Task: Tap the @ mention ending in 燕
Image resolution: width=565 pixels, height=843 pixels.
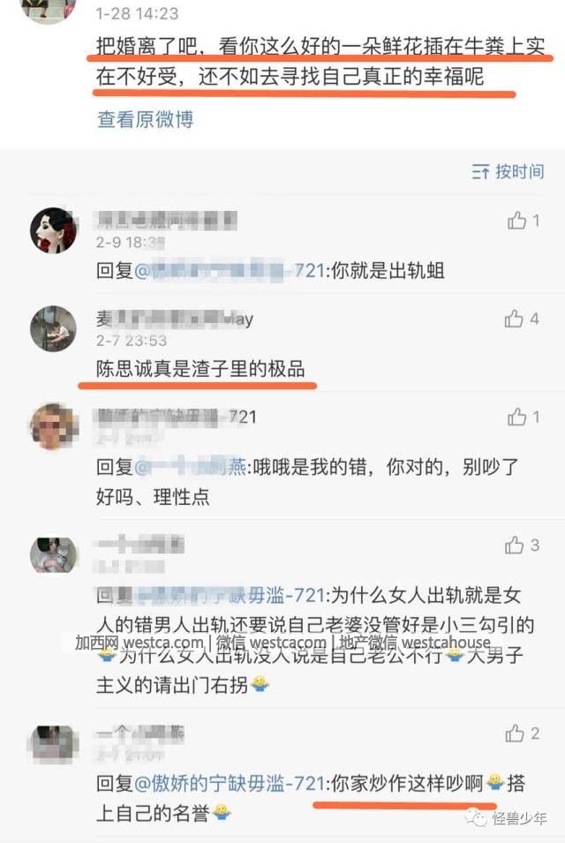Action: (x=190, y=467)
